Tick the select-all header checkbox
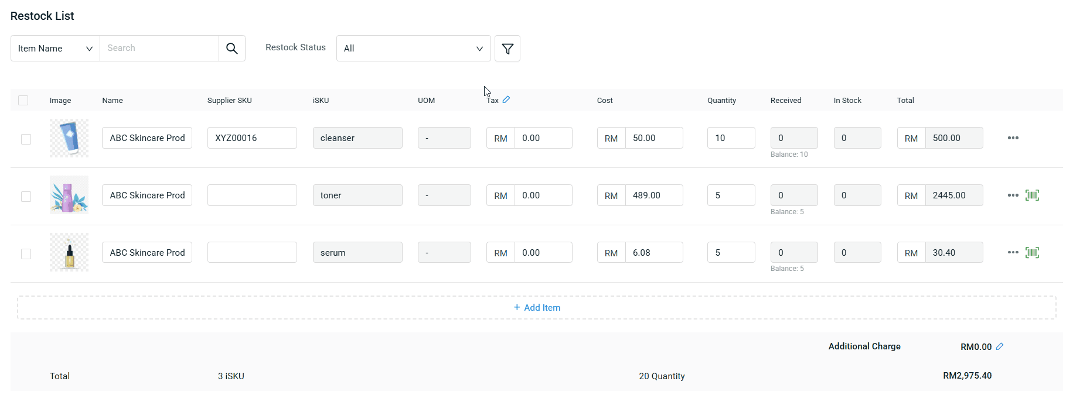The width and height of the screenshot is (1073, 395). pos(23,100)
